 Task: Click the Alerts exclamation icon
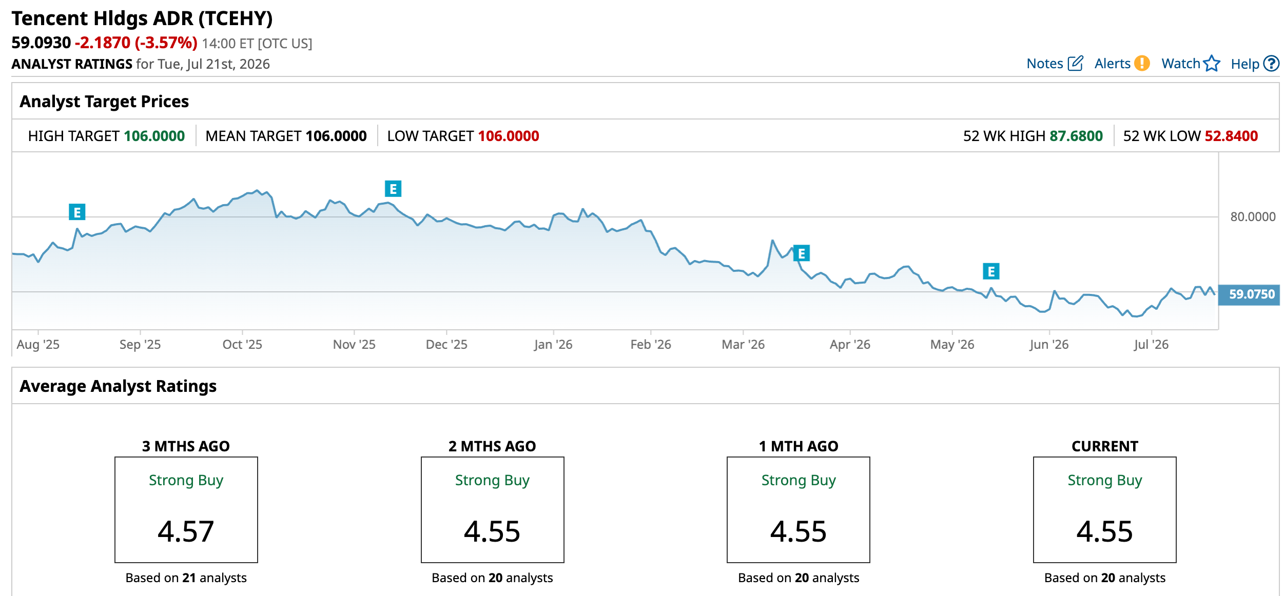coord(1142,64)
